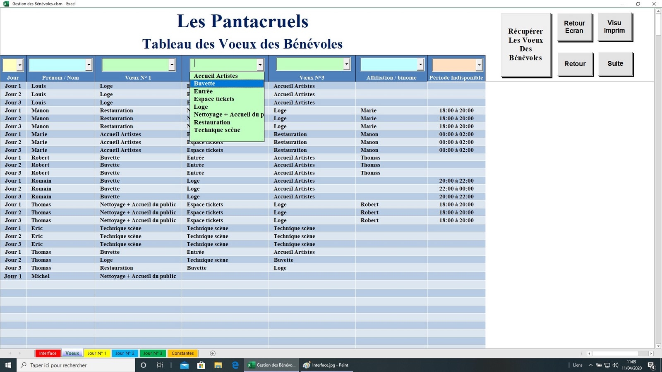Image resolution: width=662 pixels, height=372 pixels.
Task: Click the Cortana circle icon in taskbar
Action: (144, 365)
